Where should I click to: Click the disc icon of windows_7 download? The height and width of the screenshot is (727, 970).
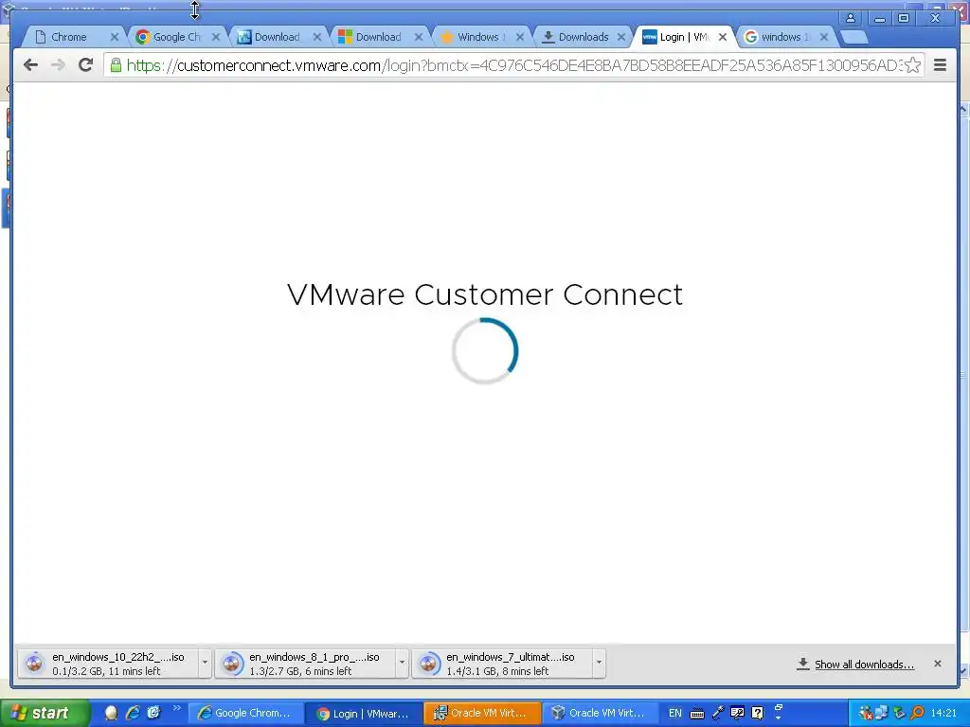[429, 664]
